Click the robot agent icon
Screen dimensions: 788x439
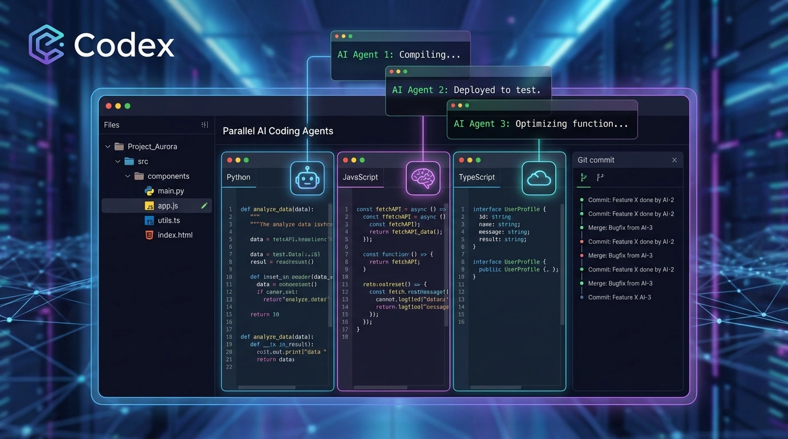[307, 178]
